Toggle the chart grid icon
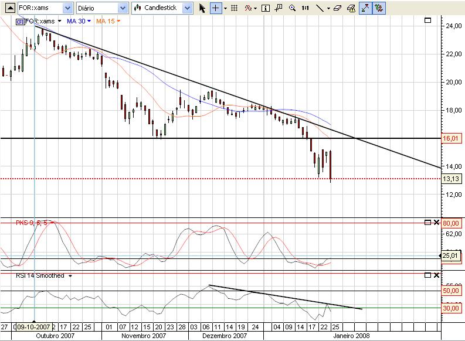The height and width of the screenshot is (341, 465). coord(235,8)
